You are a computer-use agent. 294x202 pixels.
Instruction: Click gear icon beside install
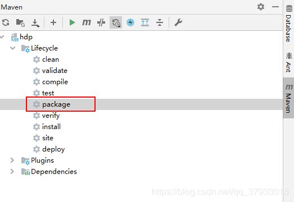37,127
